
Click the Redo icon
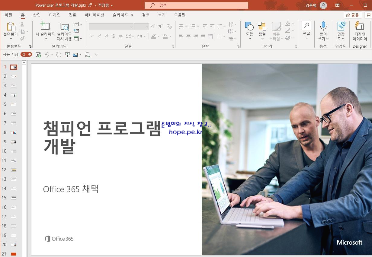(59, 55)
